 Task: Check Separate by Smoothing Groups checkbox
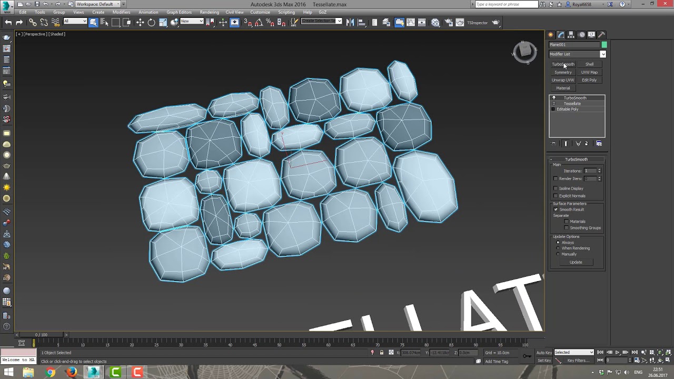(x=567, y=228)
